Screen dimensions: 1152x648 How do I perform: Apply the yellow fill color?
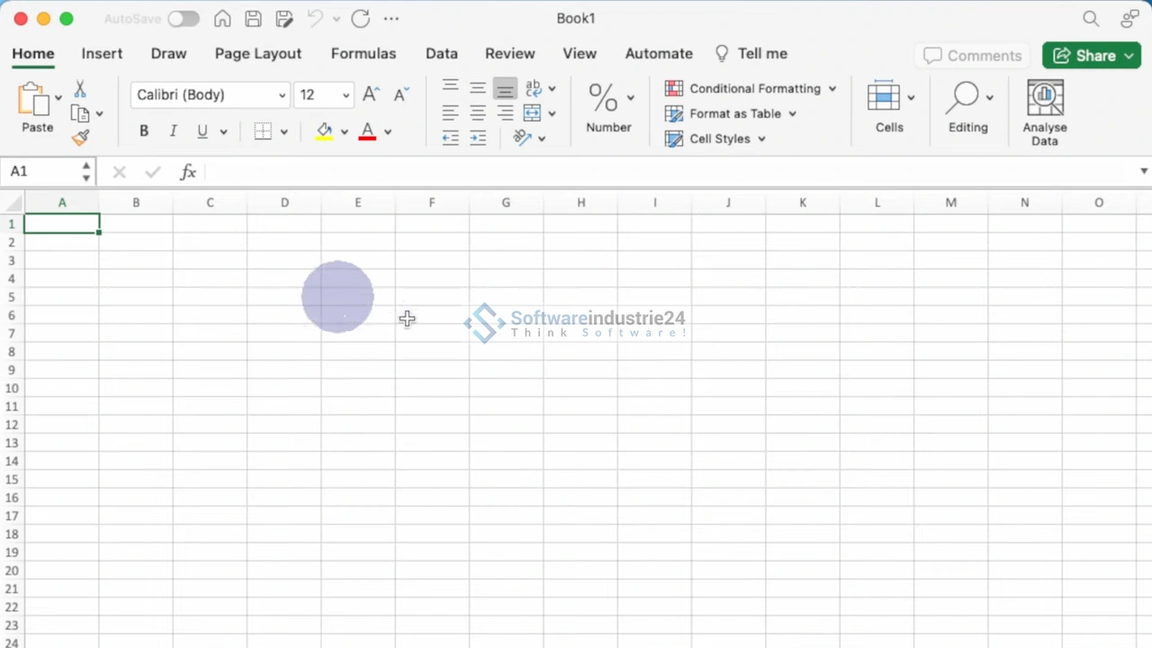pos(324,131)
